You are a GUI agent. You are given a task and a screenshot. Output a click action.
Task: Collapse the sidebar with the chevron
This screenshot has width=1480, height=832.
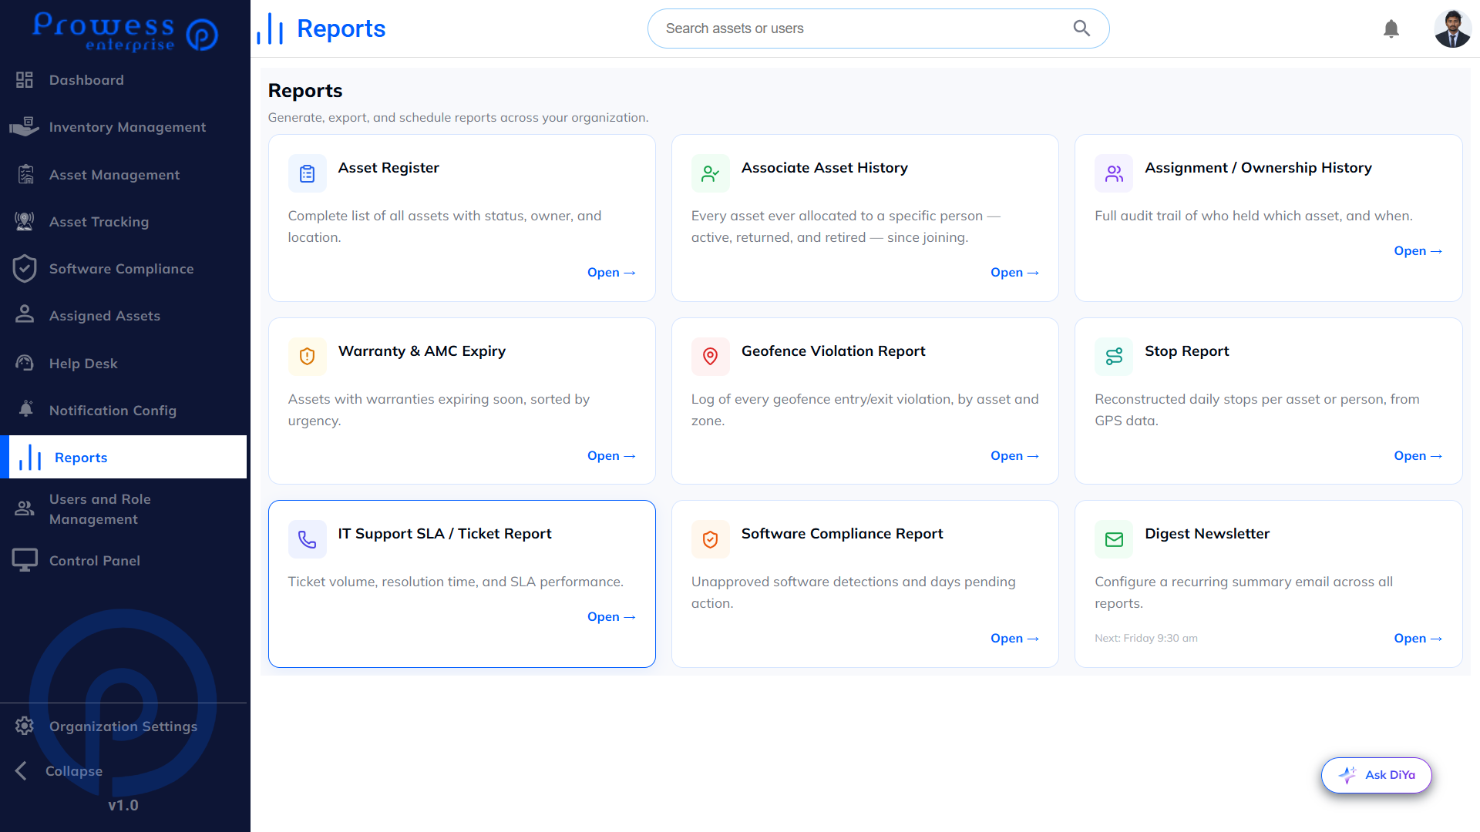[x=22, y=771]
